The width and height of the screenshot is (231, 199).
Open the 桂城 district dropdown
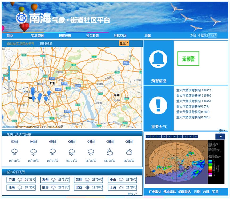coord(124,42)
